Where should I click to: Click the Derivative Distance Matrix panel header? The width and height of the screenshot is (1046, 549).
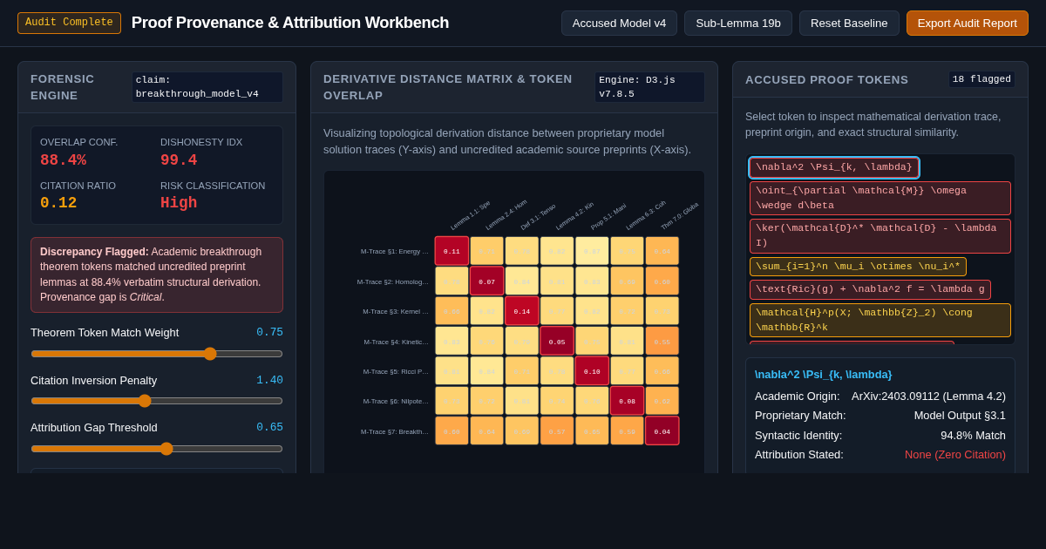pos(514,87)
